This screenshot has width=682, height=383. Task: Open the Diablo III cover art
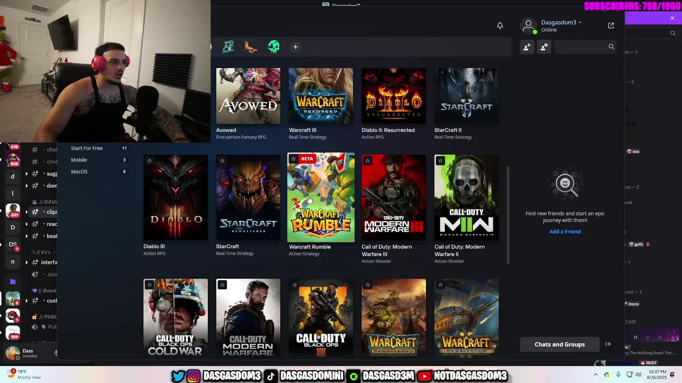click(175, 197)
